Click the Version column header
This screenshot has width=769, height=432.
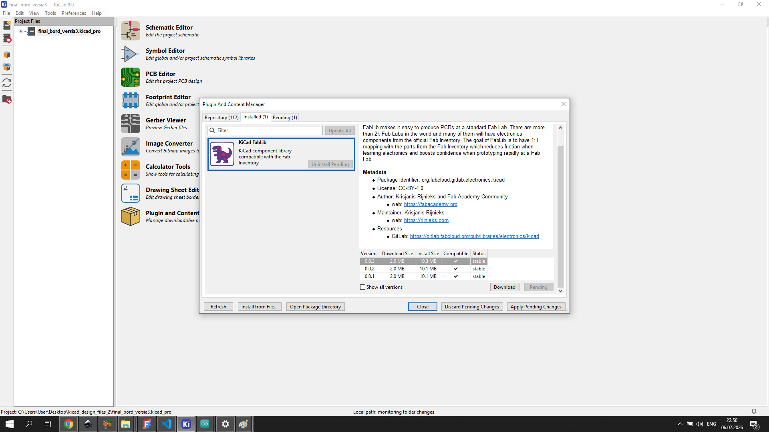368,254
